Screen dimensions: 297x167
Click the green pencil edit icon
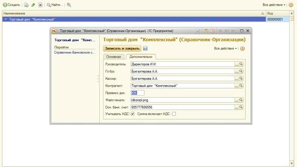pos(33,5)
